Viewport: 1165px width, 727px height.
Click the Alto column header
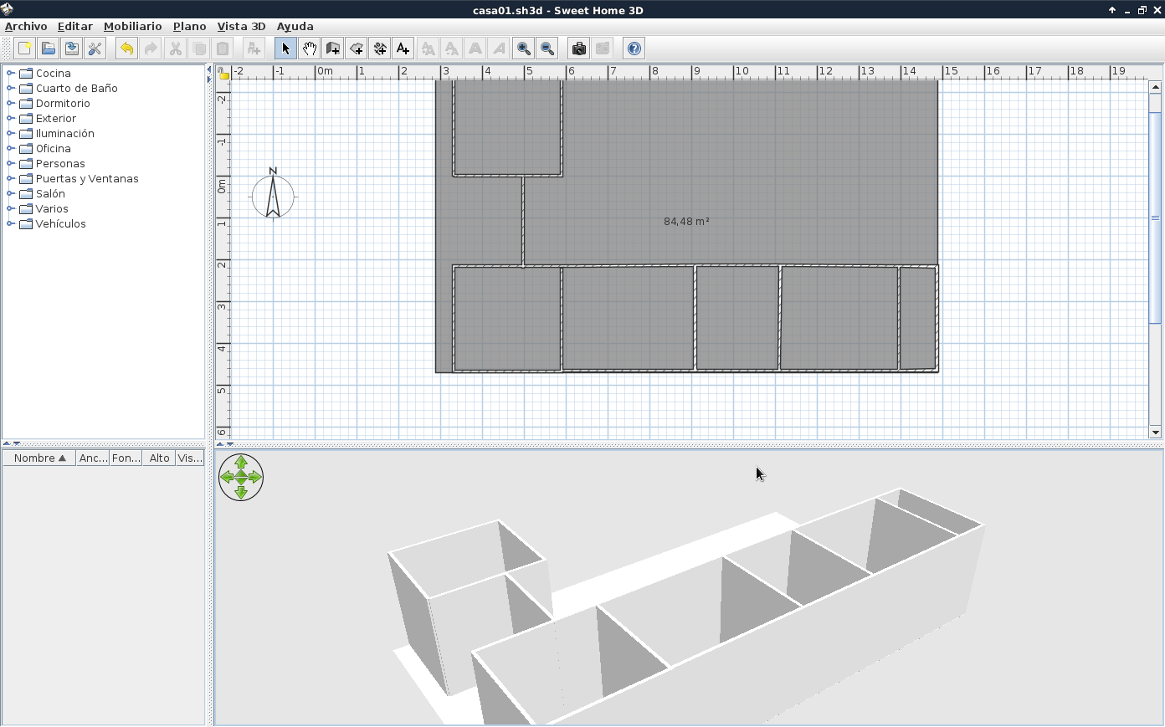point(159,458)
